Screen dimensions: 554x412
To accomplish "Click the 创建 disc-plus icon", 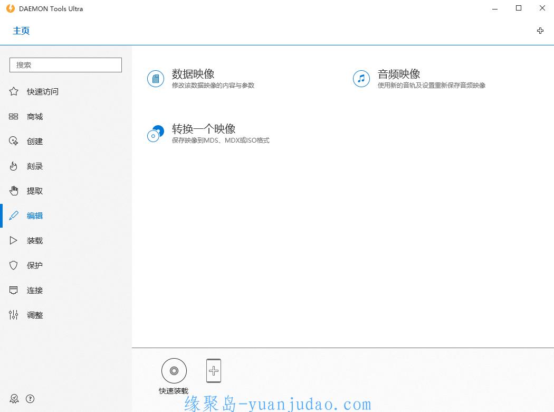I will [x=14, y=141].
